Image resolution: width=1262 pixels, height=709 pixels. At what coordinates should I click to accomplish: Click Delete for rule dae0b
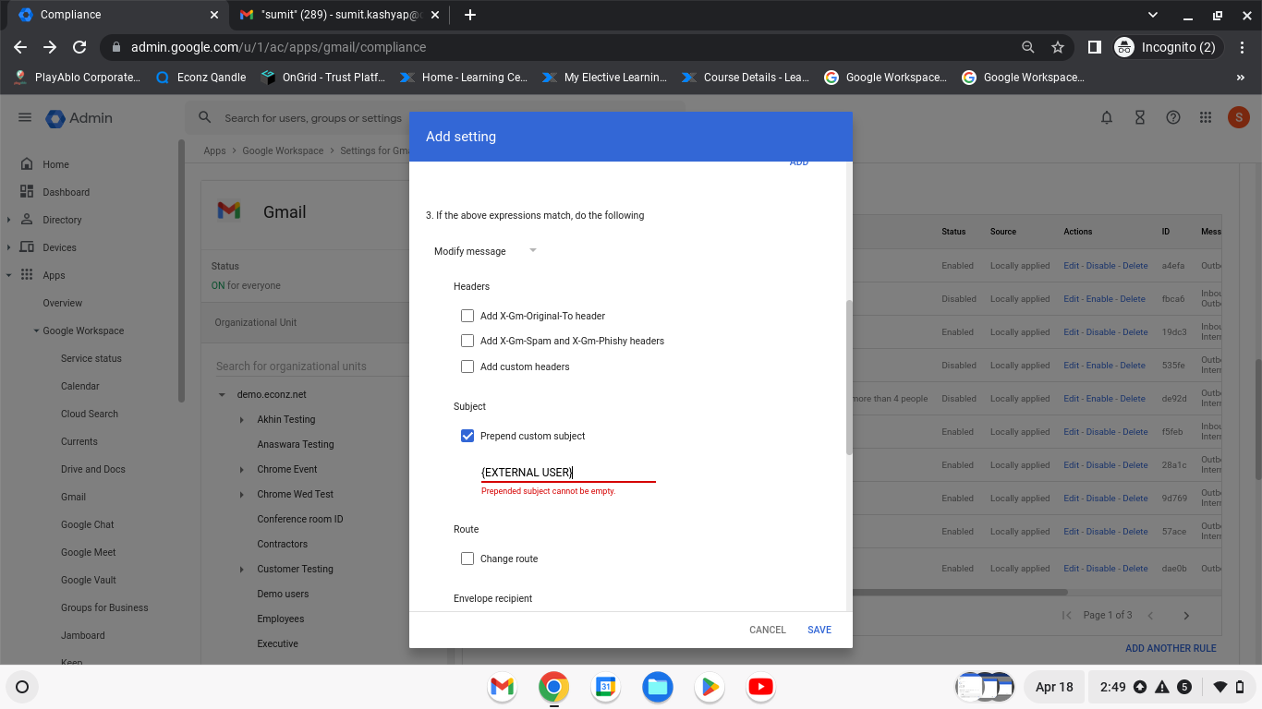tap(1135, 569)
